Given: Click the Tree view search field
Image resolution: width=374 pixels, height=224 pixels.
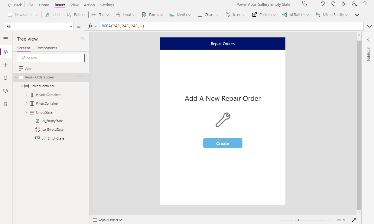Looking at the screenshot, I should (51, 58).
